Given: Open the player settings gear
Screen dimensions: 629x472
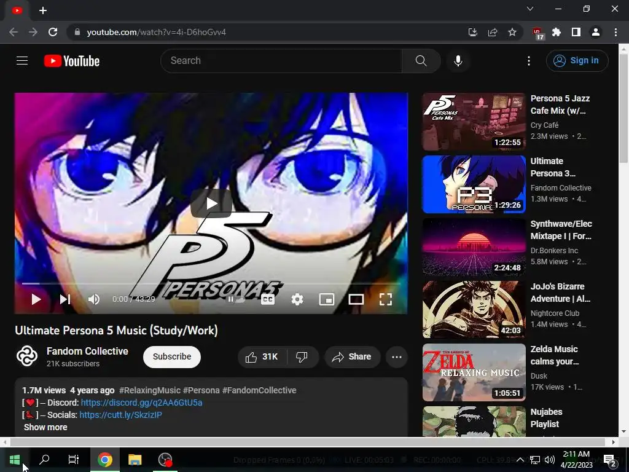Looking at the screenshot, I should tap(297, 299).
